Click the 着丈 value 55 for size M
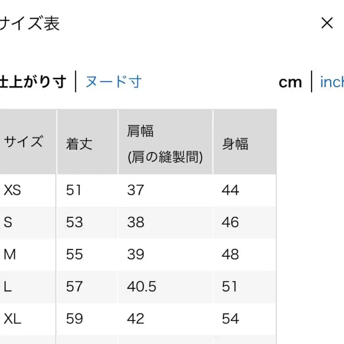Screen dimensions: 344x344 click(74, 255)
